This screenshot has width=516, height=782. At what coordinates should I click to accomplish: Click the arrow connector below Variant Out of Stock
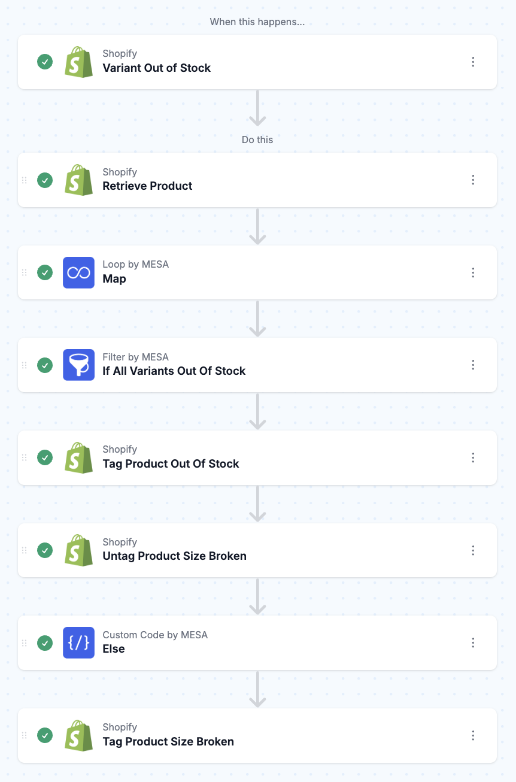[257, 108]
